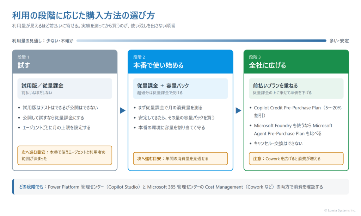Viewport: 361px width, 216px height.
Task: Click the label 多い・安定
Action: click(339, 41)
